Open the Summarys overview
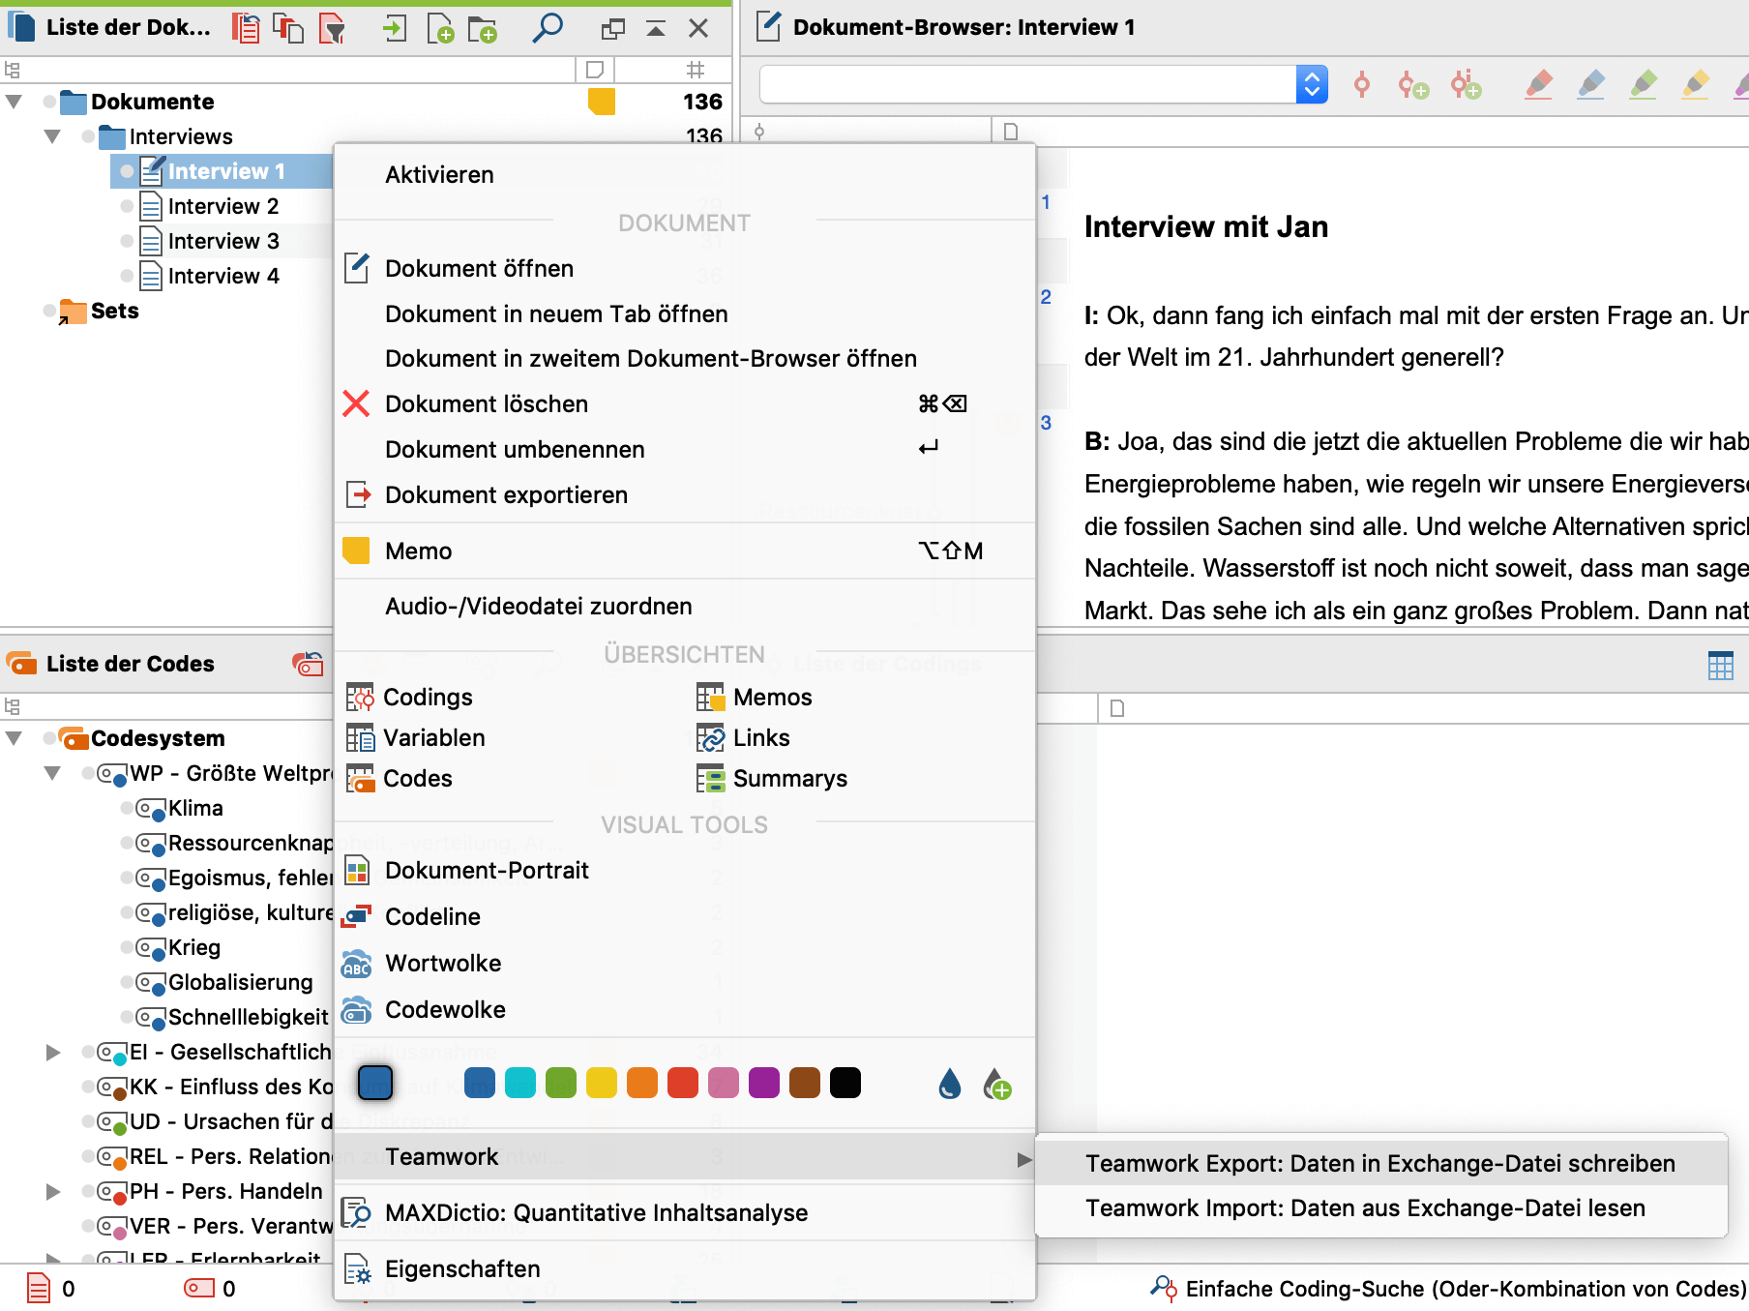Image resolution: width=1749 pixels, height=1311 pixels. coord(789,778)
